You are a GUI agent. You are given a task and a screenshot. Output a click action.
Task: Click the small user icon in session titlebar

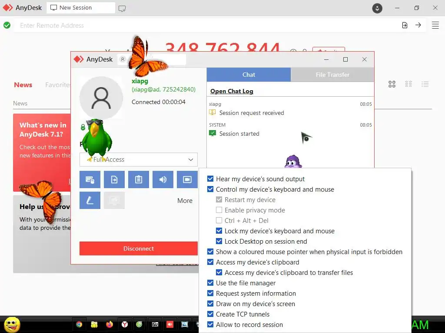[123, 59]
